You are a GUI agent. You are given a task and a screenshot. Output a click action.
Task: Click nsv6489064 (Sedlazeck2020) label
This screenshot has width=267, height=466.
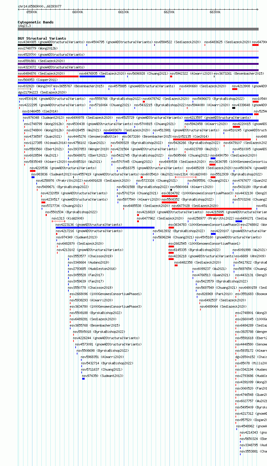coord(223,306)
